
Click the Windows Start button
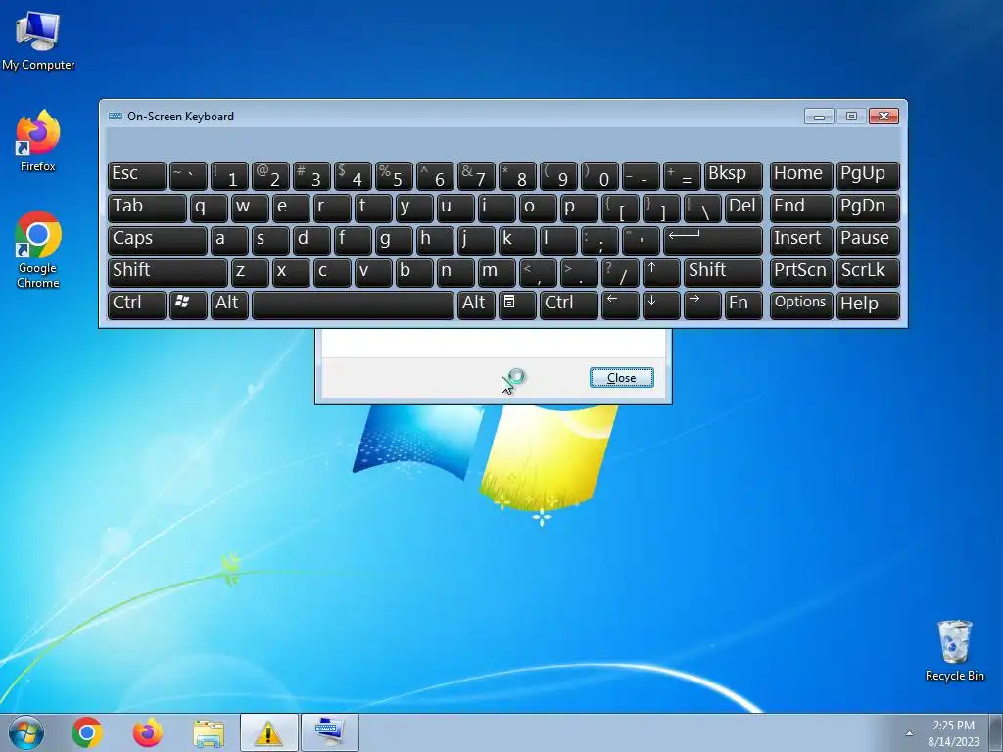tap(26, 732)
